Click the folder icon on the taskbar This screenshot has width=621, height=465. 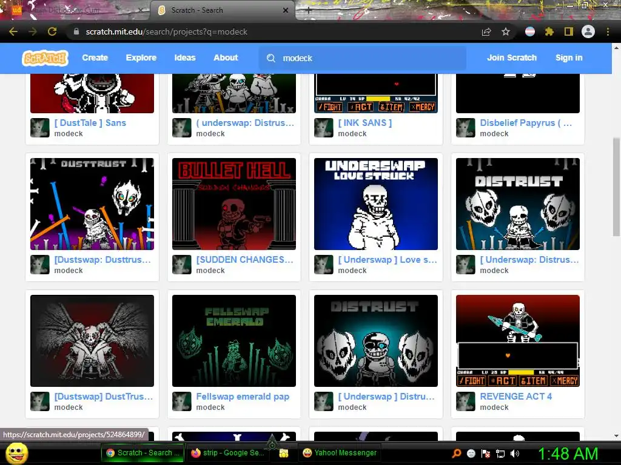284,453
